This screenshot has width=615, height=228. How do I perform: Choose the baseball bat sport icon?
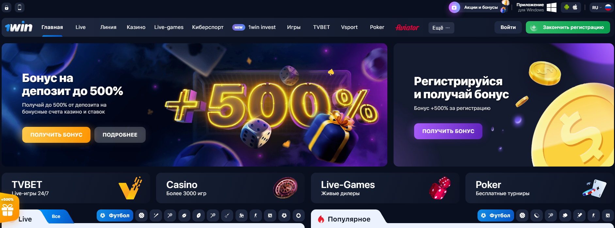coord(156,215)
